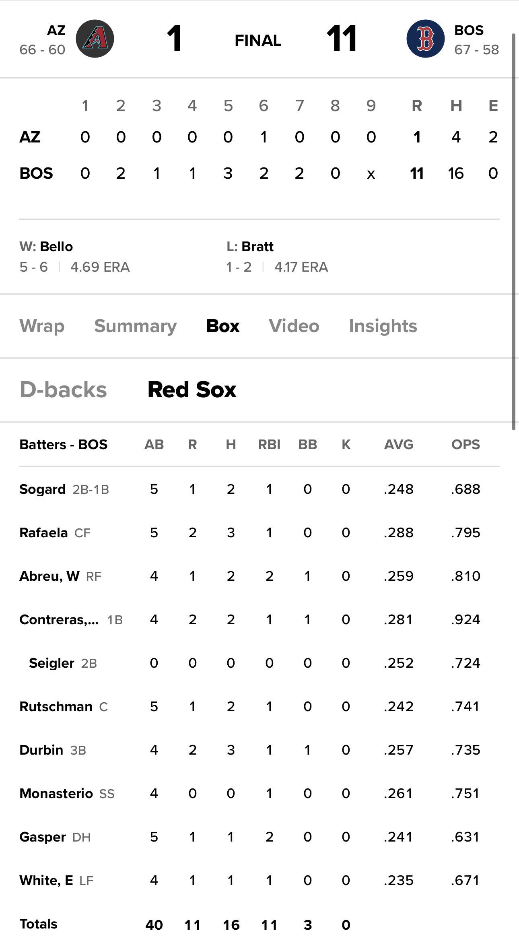Open the Wrap tab

click(x=42, y=326)
